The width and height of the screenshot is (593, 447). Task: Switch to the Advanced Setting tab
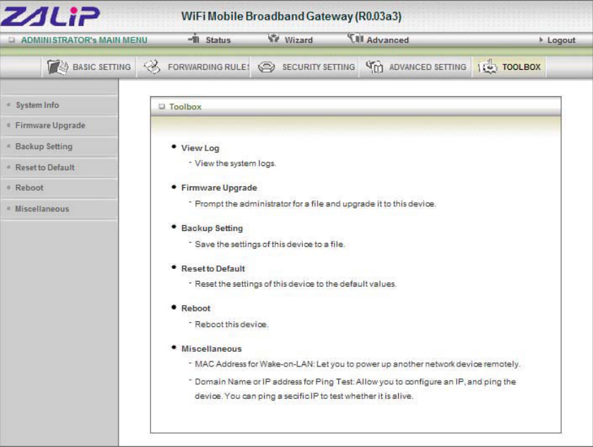pos(415,67)
